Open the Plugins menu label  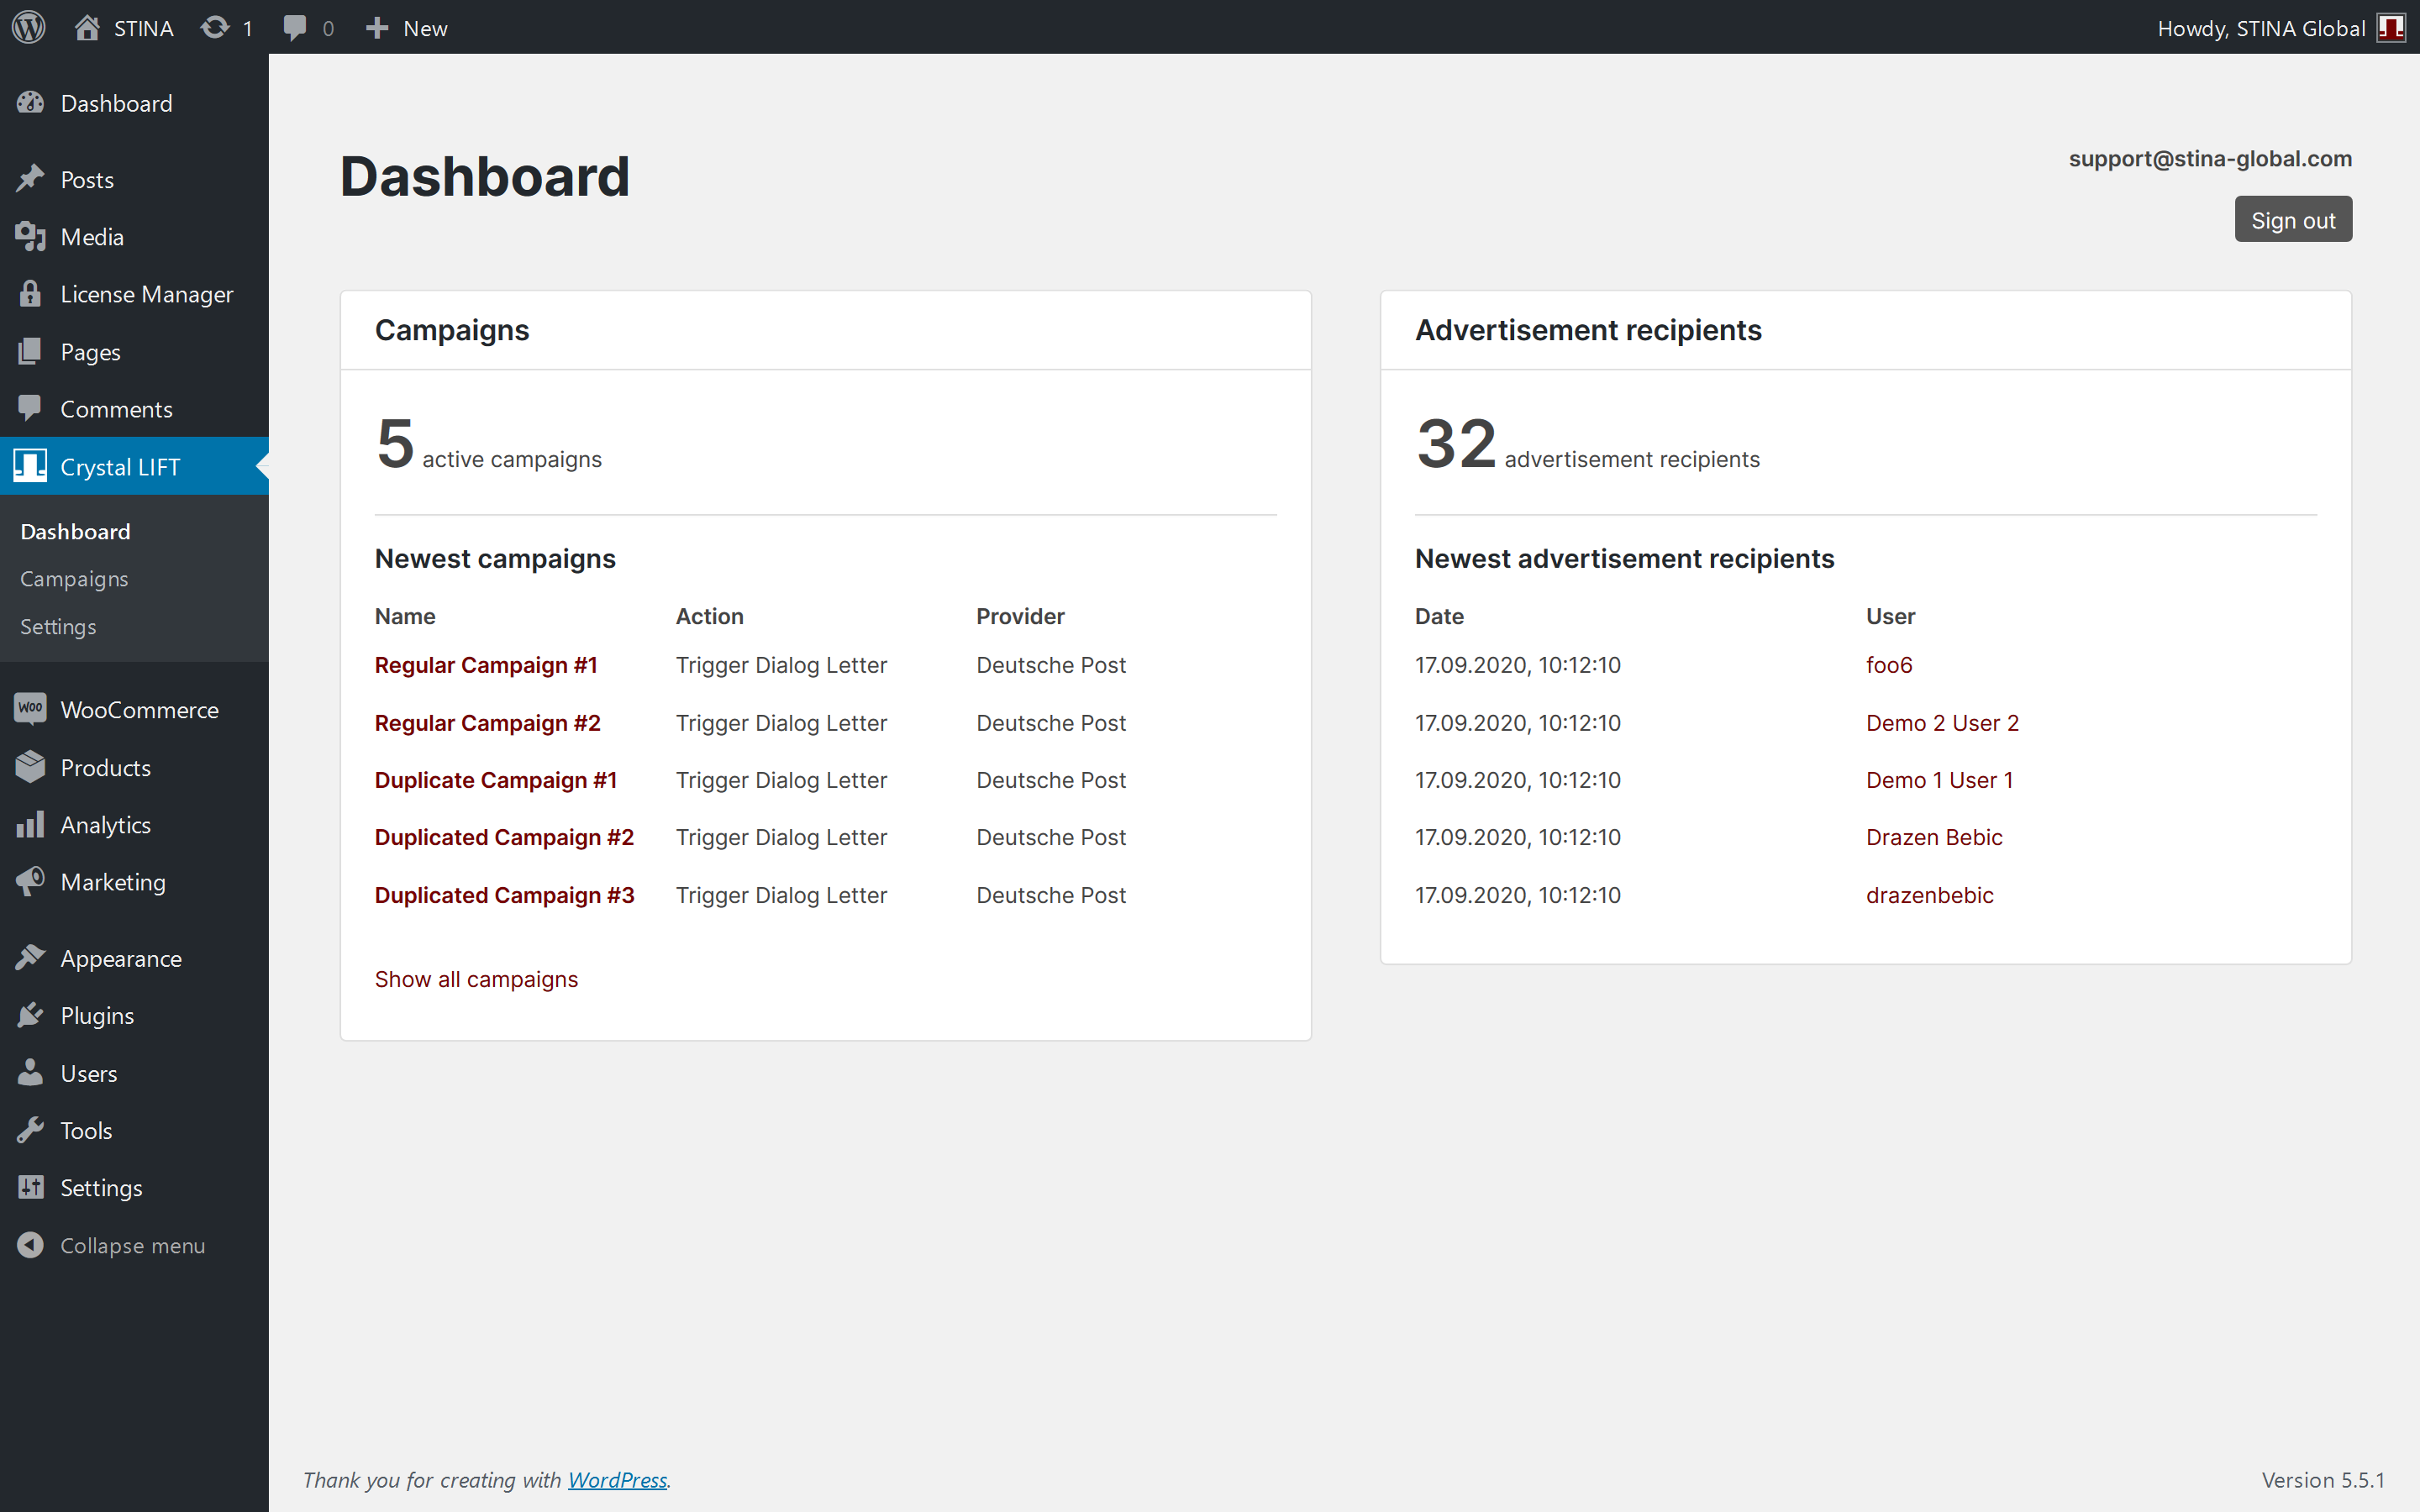click(x=97, y=1015)
